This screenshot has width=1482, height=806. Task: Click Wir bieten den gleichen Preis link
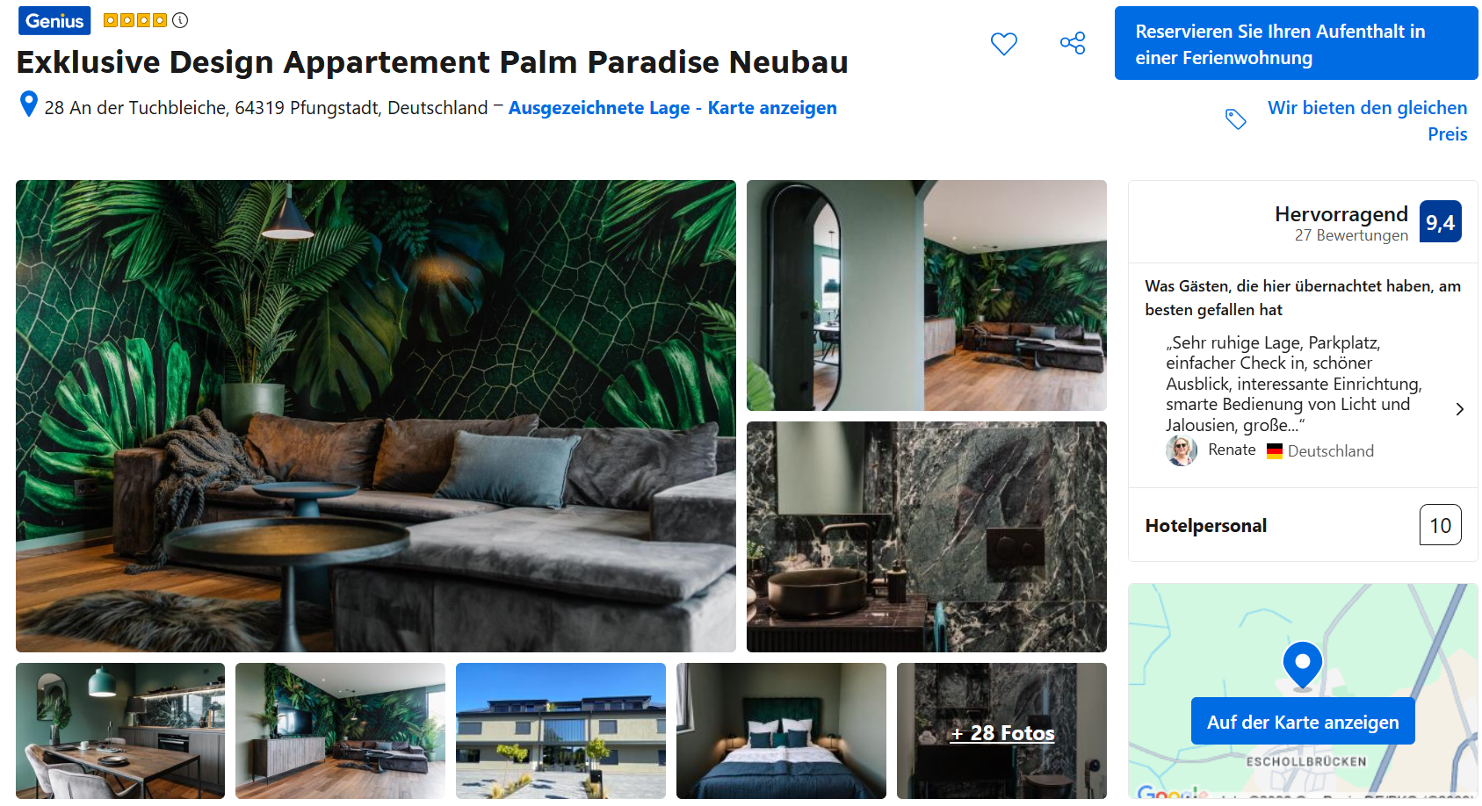click(1367, 120)
